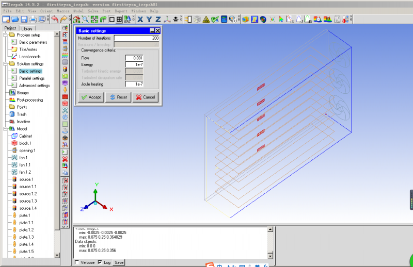Click the Joule heating criterion field

pyautogui.click(x=134, y=84)
